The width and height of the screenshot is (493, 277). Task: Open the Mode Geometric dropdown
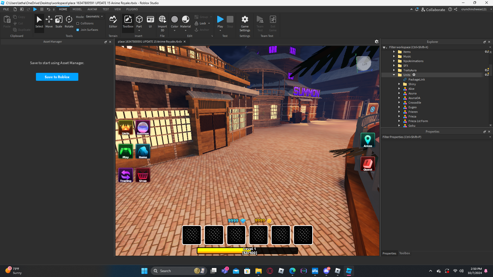[94, 16]
